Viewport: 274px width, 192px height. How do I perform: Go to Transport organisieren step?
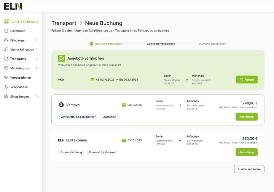[x=109, y=44]
